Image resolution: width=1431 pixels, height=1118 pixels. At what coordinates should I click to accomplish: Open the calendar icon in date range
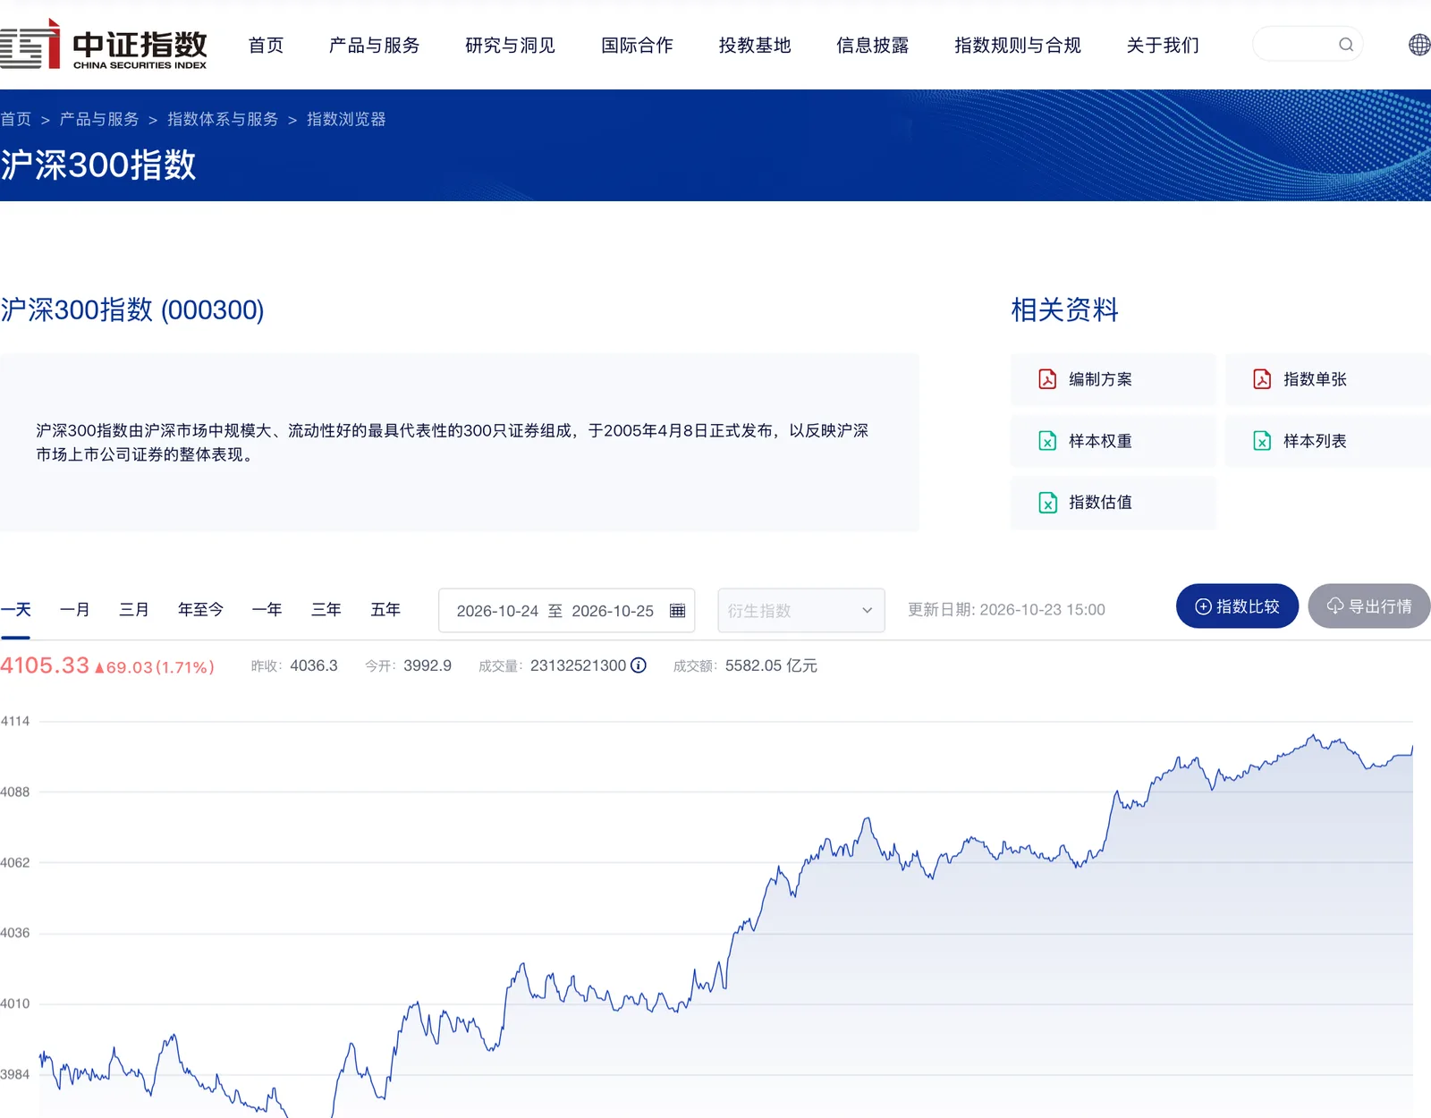[677, 611]
